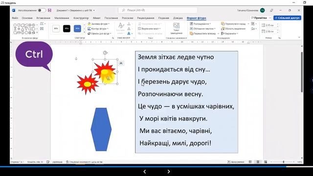Switch to the Малювання tab
Image resolution: width=313 pixels, height=176 pixels.
[62, 18]
